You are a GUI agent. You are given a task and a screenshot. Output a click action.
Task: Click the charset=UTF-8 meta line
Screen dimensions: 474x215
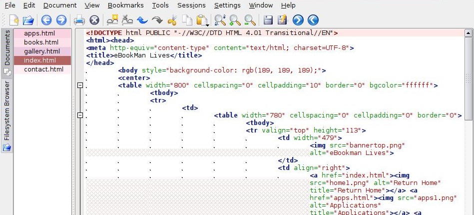point(220,48)
